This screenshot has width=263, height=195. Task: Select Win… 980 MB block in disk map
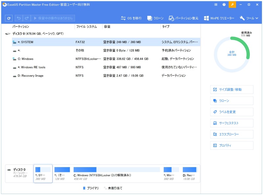pyautogui.click(x=171, y=174)
